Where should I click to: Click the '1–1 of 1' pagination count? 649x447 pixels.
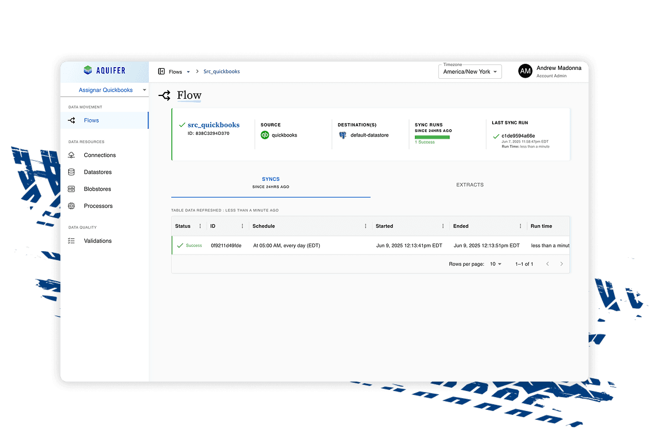524,264
